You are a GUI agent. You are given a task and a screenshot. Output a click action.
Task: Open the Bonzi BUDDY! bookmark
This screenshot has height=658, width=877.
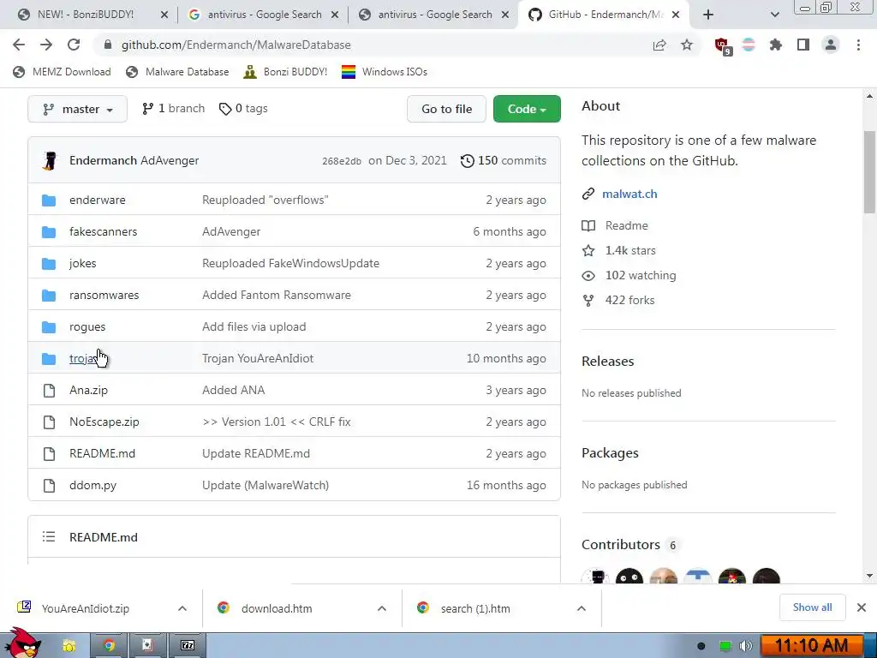tap(286, 72)
